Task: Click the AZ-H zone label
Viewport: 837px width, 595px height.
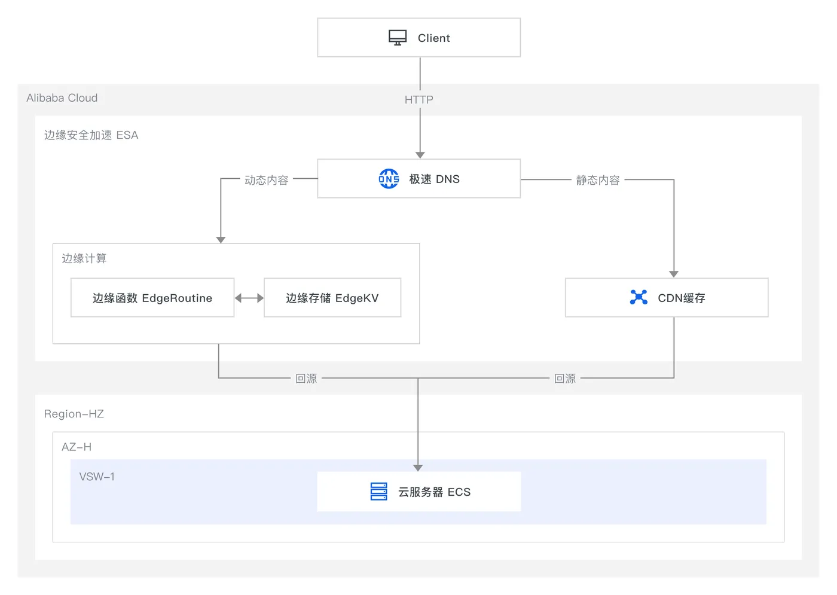Action: [x=77, y=447]
